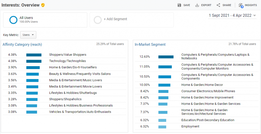Expand the date range picker arrow
Image resolution: width=261 pixels, height=134 pixels.
[254, 16]
